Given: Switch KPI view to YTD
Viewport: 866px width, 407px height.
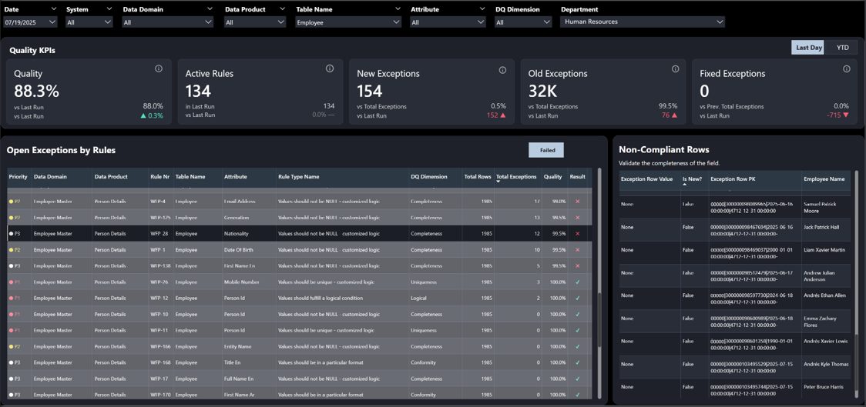Looking at the screenshot, I should (842, 48).
